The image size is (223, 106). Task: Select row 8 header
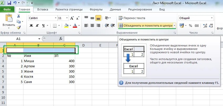(x=3, y=87)
